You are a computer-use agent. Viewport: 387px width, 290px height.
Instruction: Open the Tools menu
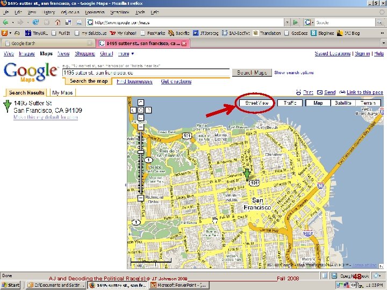point(140,12)
